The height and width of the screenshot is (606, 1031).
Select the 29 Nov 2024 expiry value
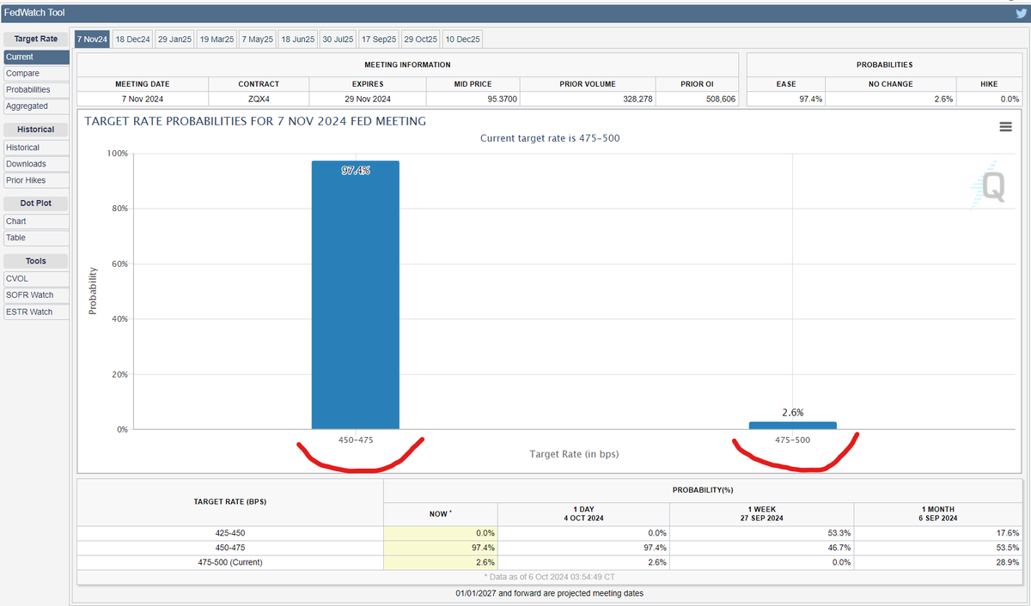[368, 99]
